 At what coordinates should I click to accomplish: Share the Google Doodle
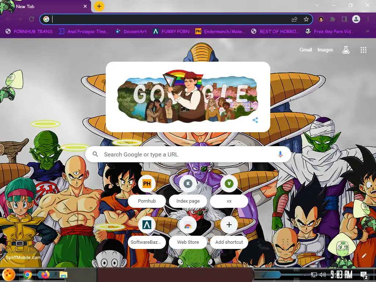255,120
